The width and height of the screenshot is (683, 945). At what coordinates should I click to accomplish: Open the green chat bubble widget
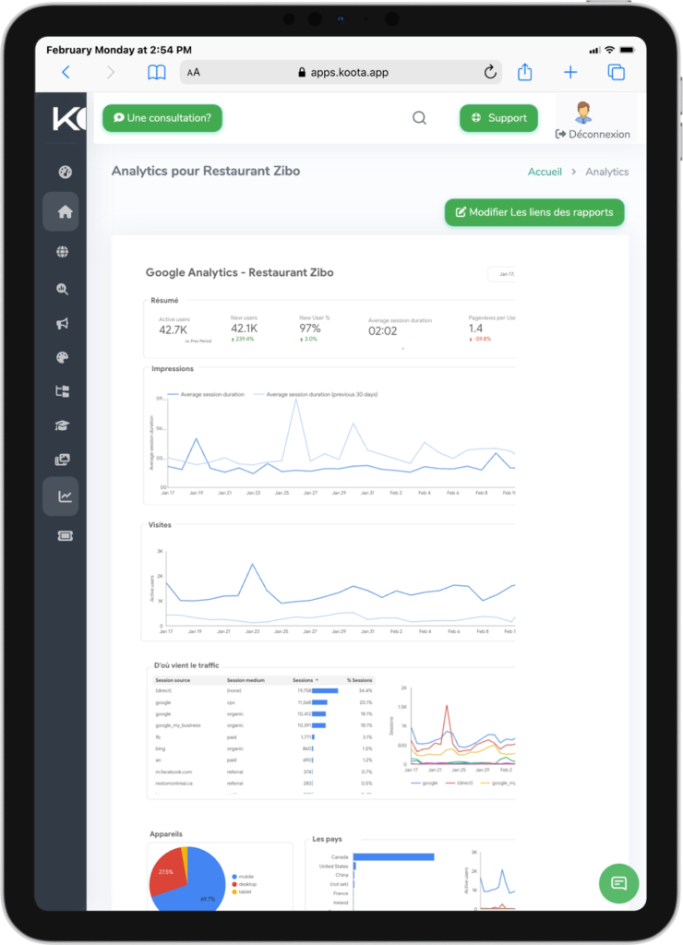point(618,883)
